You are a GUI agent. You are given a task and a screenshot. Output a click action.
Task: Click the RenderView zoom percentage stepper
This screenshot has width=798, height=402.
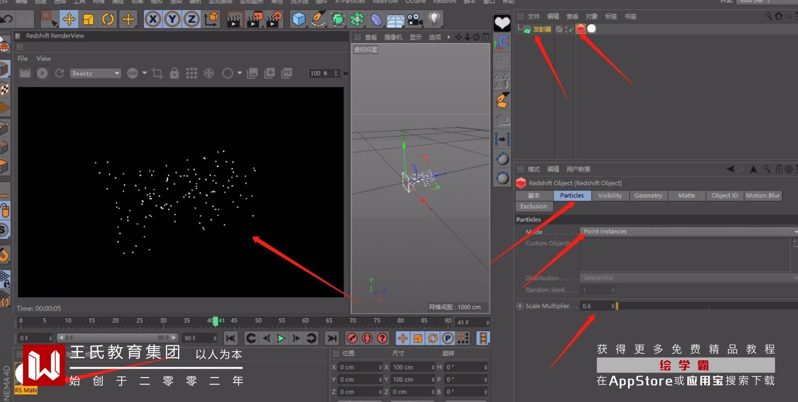coord(336,73)
